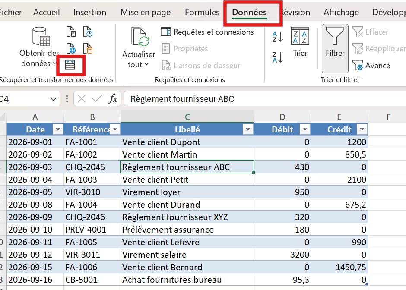The height and width of the screenshot is (290, 406).
Task: Click the Libellé header cell
Action: point(187,129)
